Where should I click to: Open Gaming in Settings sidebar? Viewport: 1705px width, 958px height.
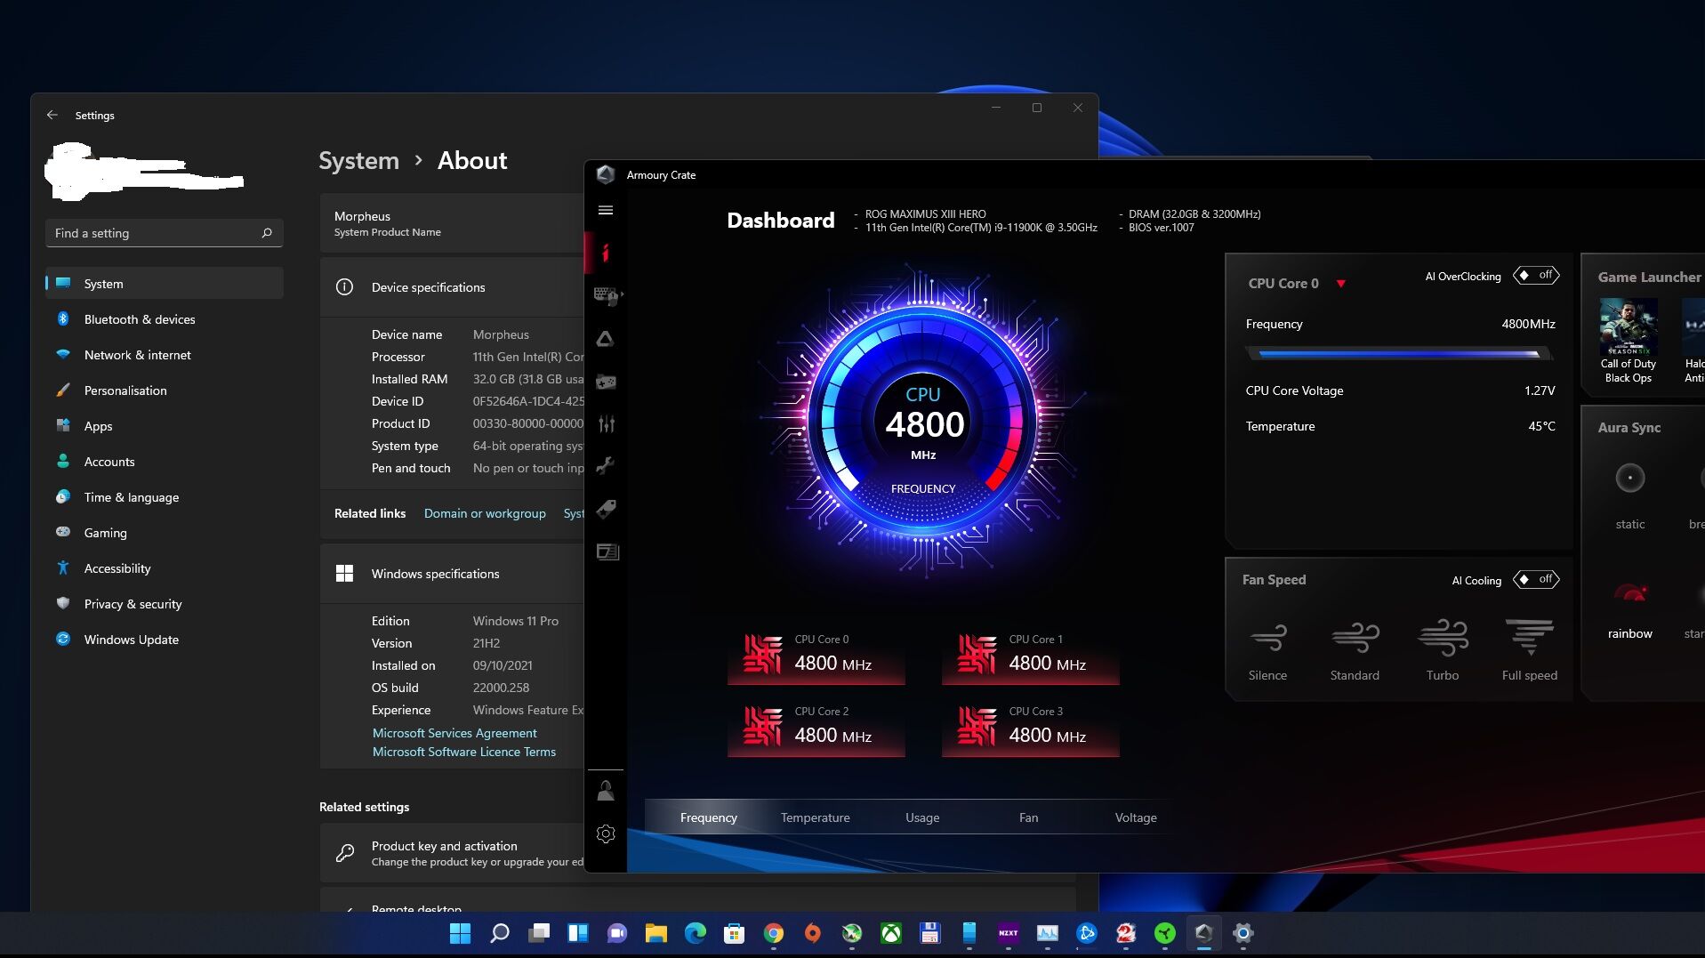[x=165, y=533]
